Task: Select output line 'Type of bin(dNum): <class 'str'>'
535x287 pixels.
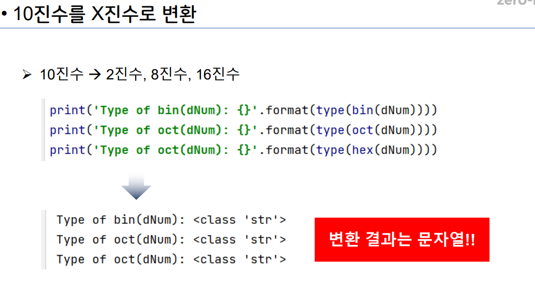Action: pos(171,220)
